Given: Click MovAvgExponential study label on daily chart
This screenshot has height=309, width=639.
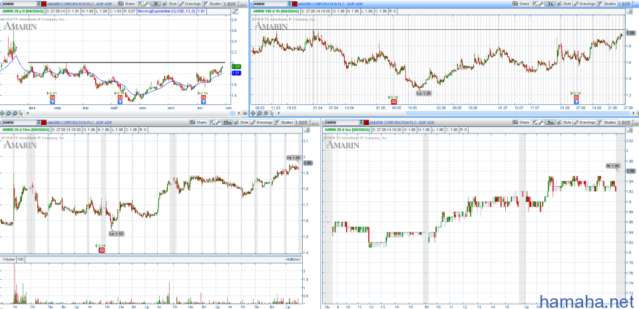Looking at the screenshot, I should [166, 11].
